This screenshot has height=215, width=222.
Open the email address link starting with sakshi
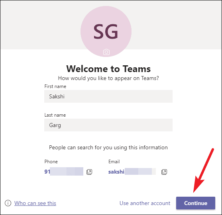coord(132,172)
